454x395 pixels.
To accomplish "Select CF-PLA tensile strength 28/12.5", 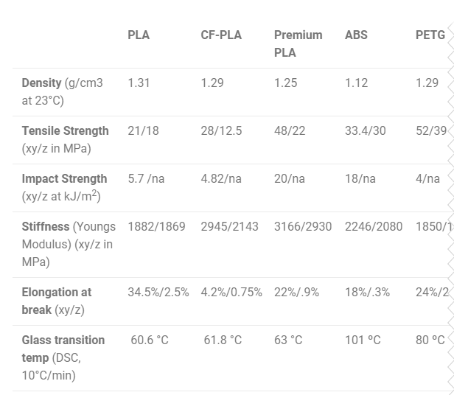I will tap(221, 130).
